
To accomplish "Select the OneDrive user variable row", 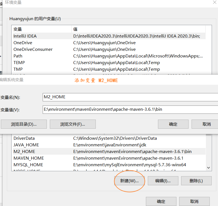I will click(109, 43).
